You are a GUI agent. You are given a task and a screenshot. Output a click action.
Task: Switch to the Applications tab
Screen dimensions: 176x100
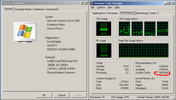point(99,13)
